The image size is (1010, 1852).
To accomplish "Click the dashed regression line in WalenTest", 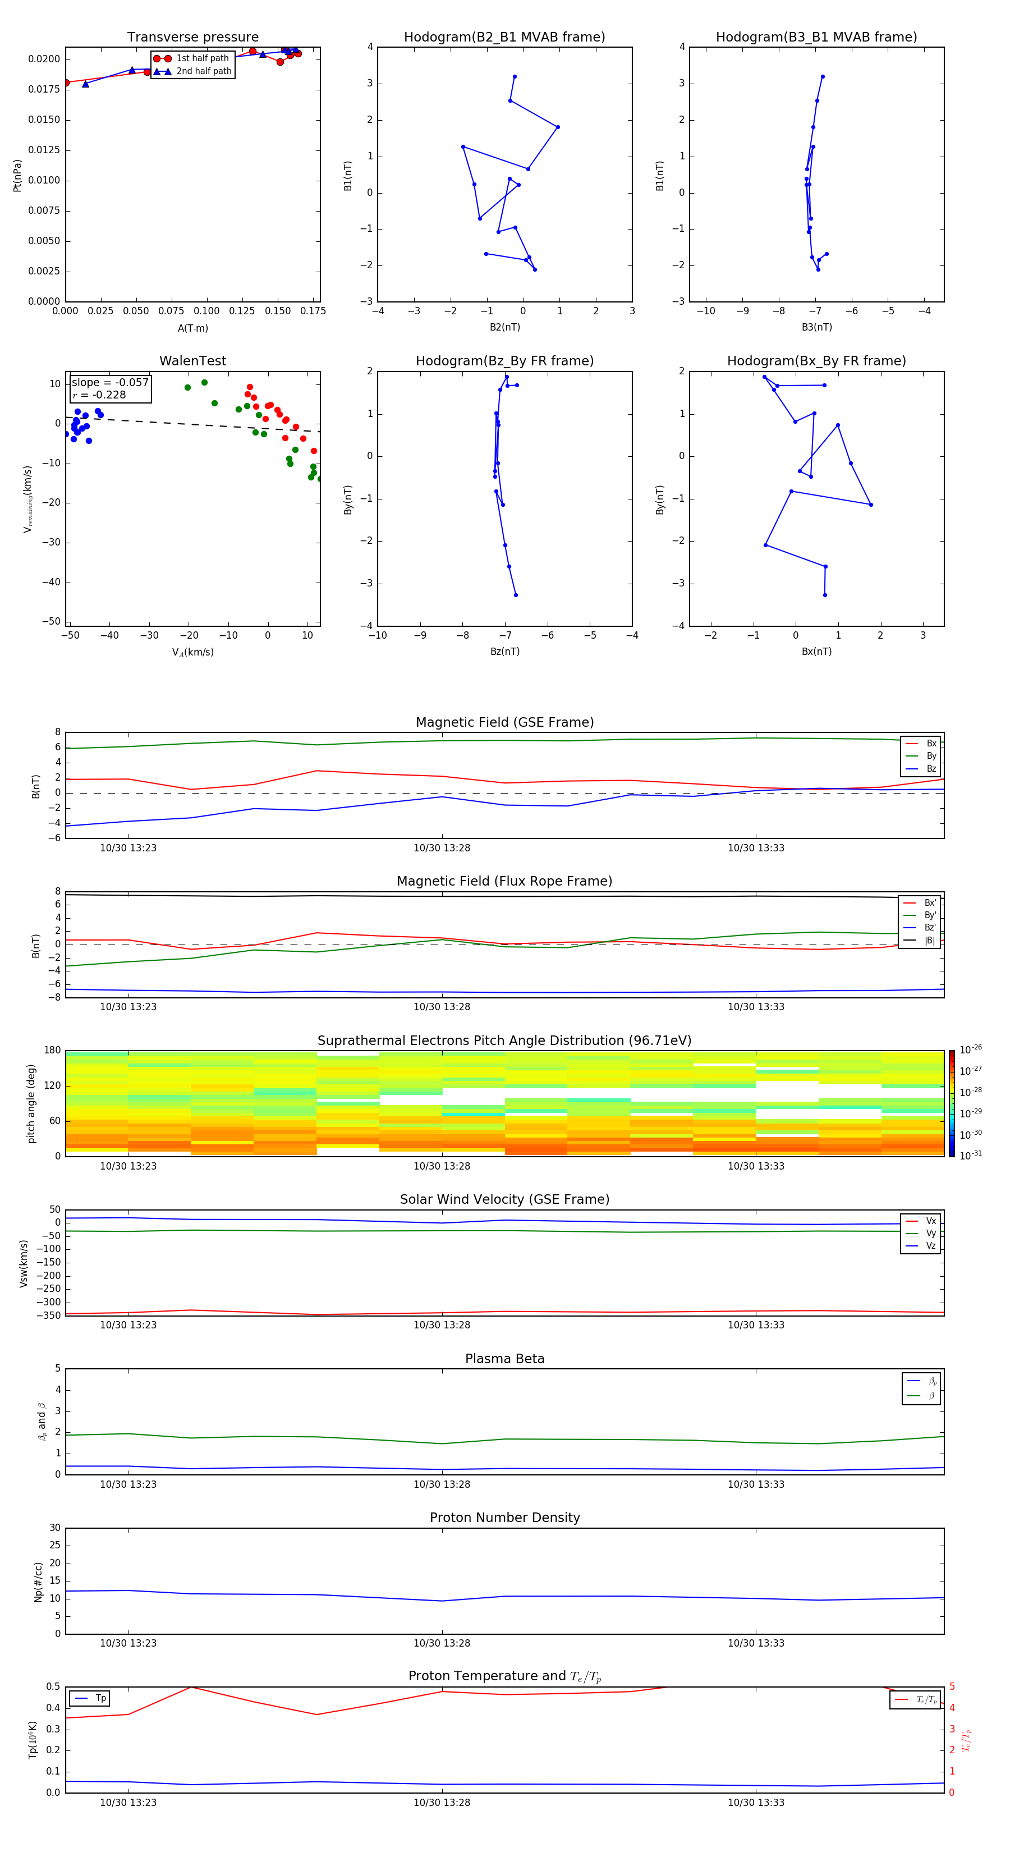I will click(x=192, y=424).
